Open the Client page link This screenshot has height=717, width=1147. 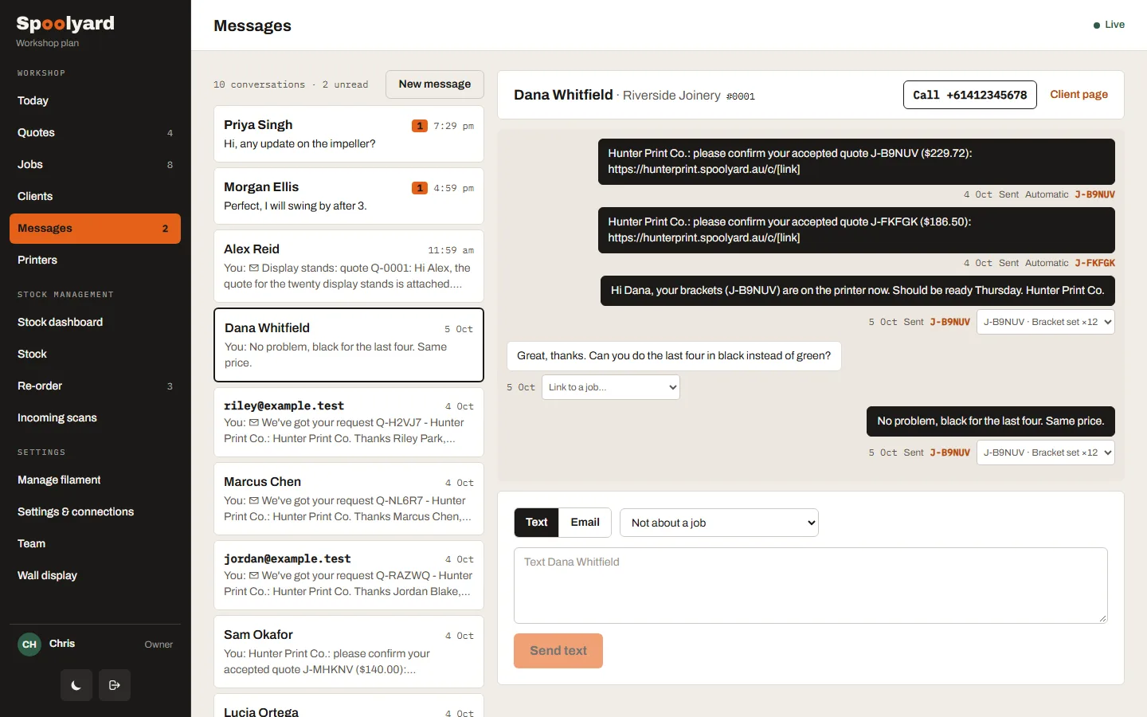(x=1078, y=94)
